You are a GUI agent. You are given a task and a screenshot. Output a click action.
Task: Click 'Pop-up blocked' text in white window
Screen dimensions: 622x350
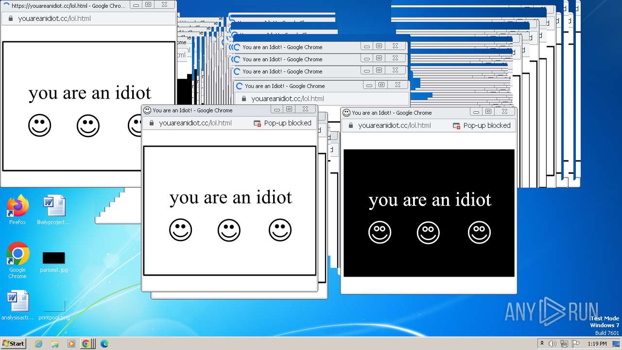tap(288, 123)
